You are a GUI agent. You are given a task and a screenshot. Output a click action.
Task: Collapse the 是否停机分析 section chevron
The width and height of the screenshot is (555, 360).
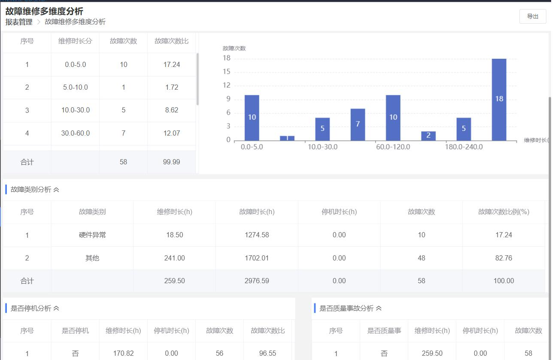(x=56, y=309)
